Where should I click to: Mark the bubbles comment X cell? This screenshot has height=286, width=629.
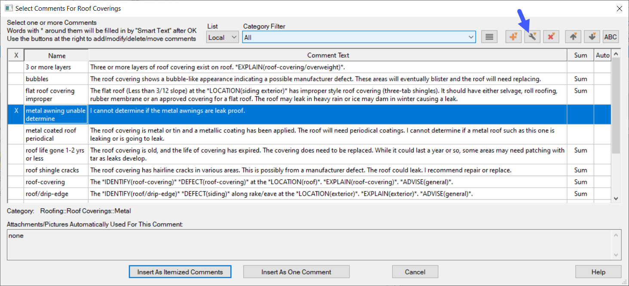(16, 79)
